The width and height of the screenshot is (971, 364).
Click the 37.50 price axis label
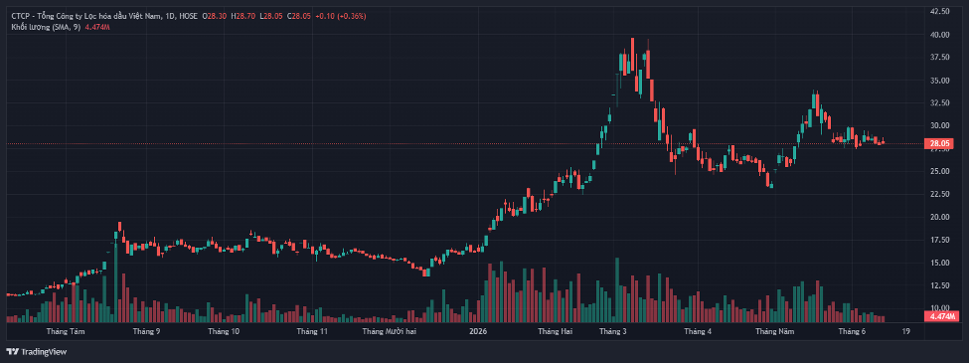[940, 58]
